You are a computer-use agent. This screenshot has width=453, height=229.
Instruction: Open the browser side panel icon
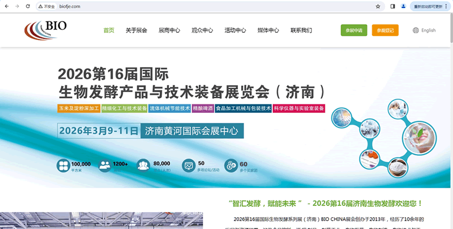392,6
